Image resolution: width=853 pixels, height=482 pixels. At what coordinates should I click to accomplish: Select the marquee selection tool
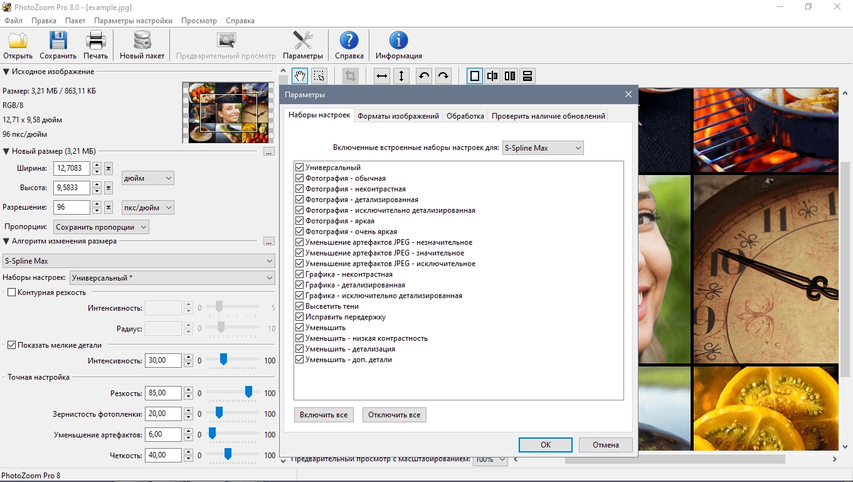coord(319,76)
